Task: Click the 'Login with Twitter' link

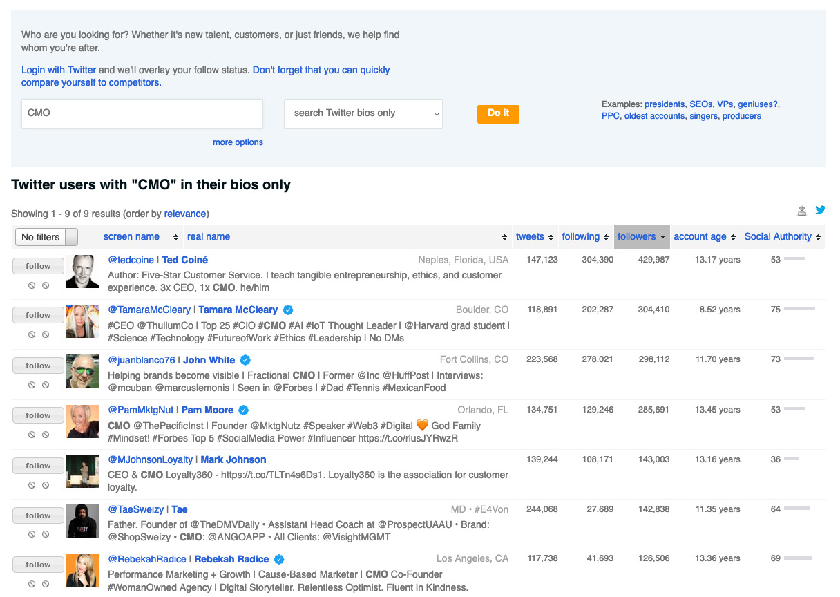Action: (x=58, y=70)
